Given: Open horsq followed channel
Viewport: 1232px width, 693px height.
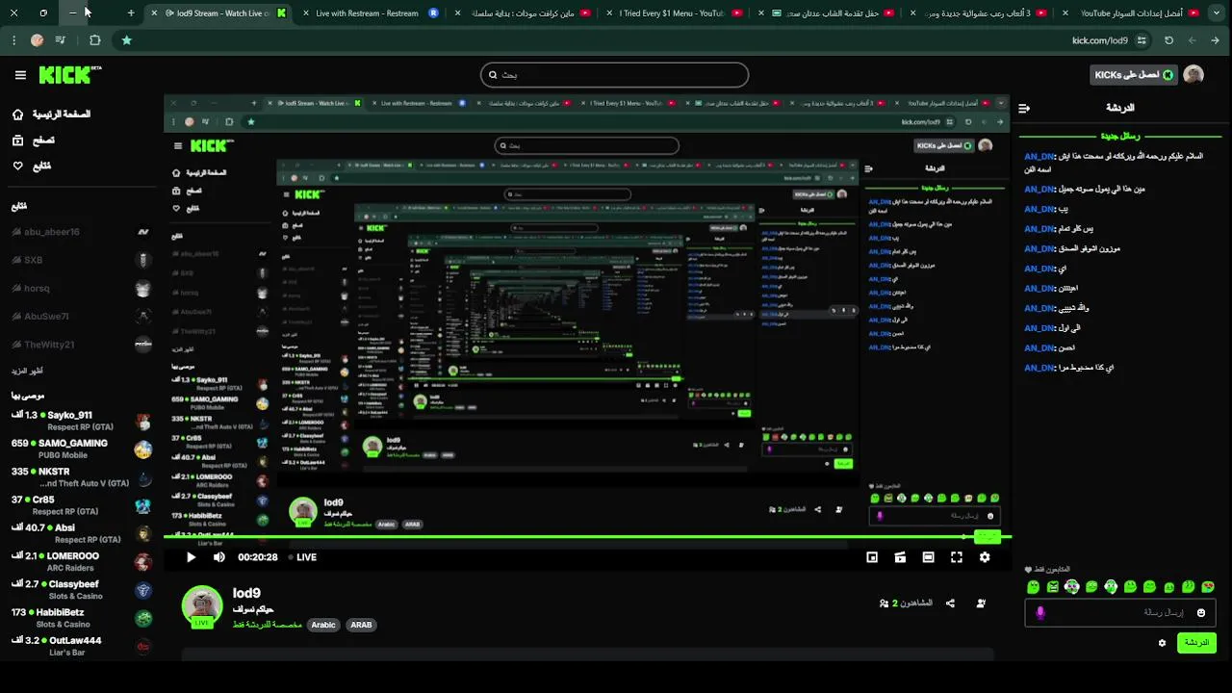Looking at the screenshot, I should pyautogui.click(x=81, y=288).
